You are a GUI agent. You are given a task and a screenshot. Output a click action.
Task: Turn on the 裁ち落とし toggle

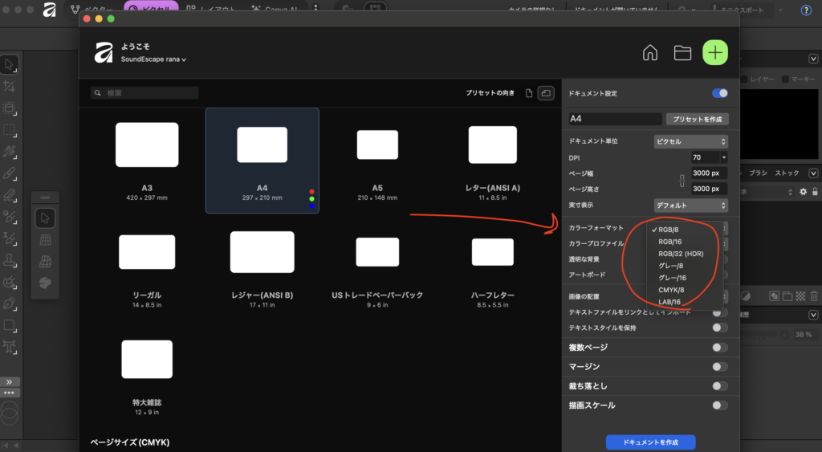720,386
